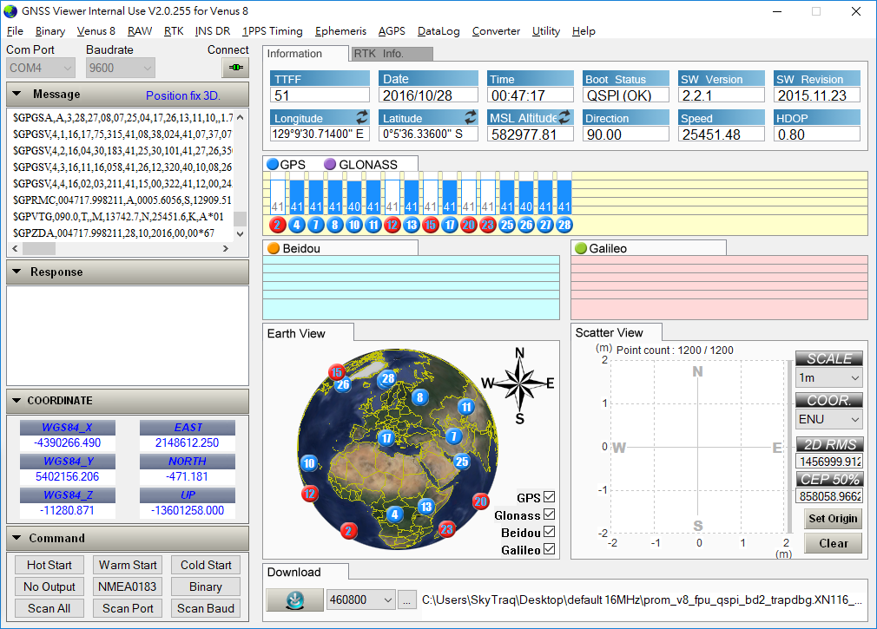The image size is (877, 629).
Task: Disable the Galileo checkbox
Action: click(549, 550)
